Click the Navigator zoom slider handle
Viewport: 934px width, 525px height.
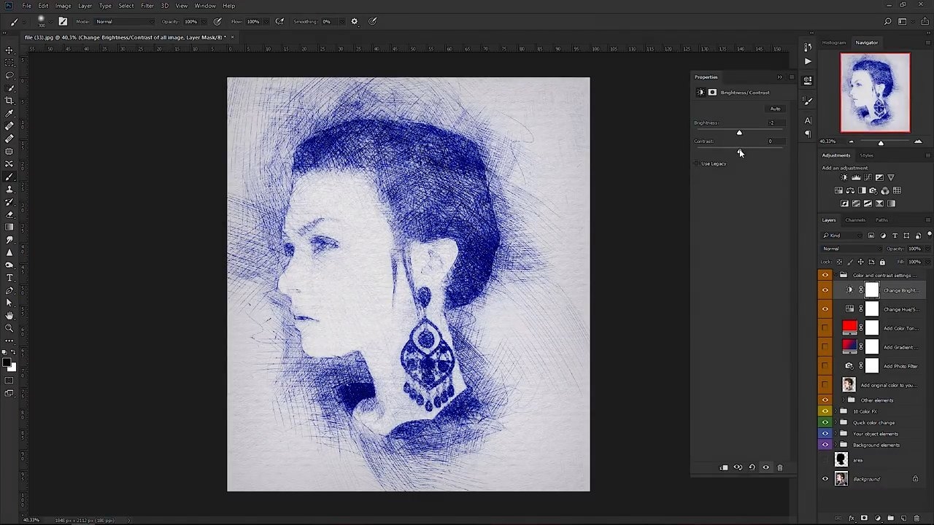click(881, 142)
